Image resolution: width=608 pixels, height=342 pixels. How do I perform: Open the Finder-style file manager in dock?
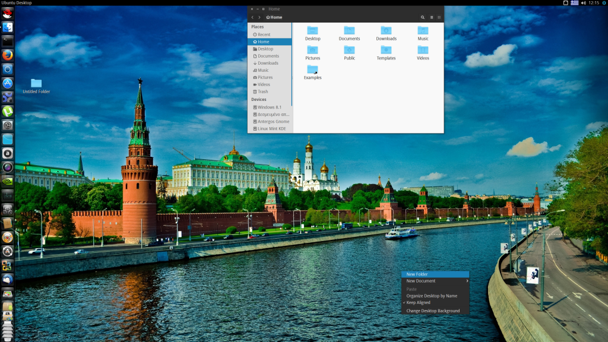pyautogui.click(x=7, y=27)
